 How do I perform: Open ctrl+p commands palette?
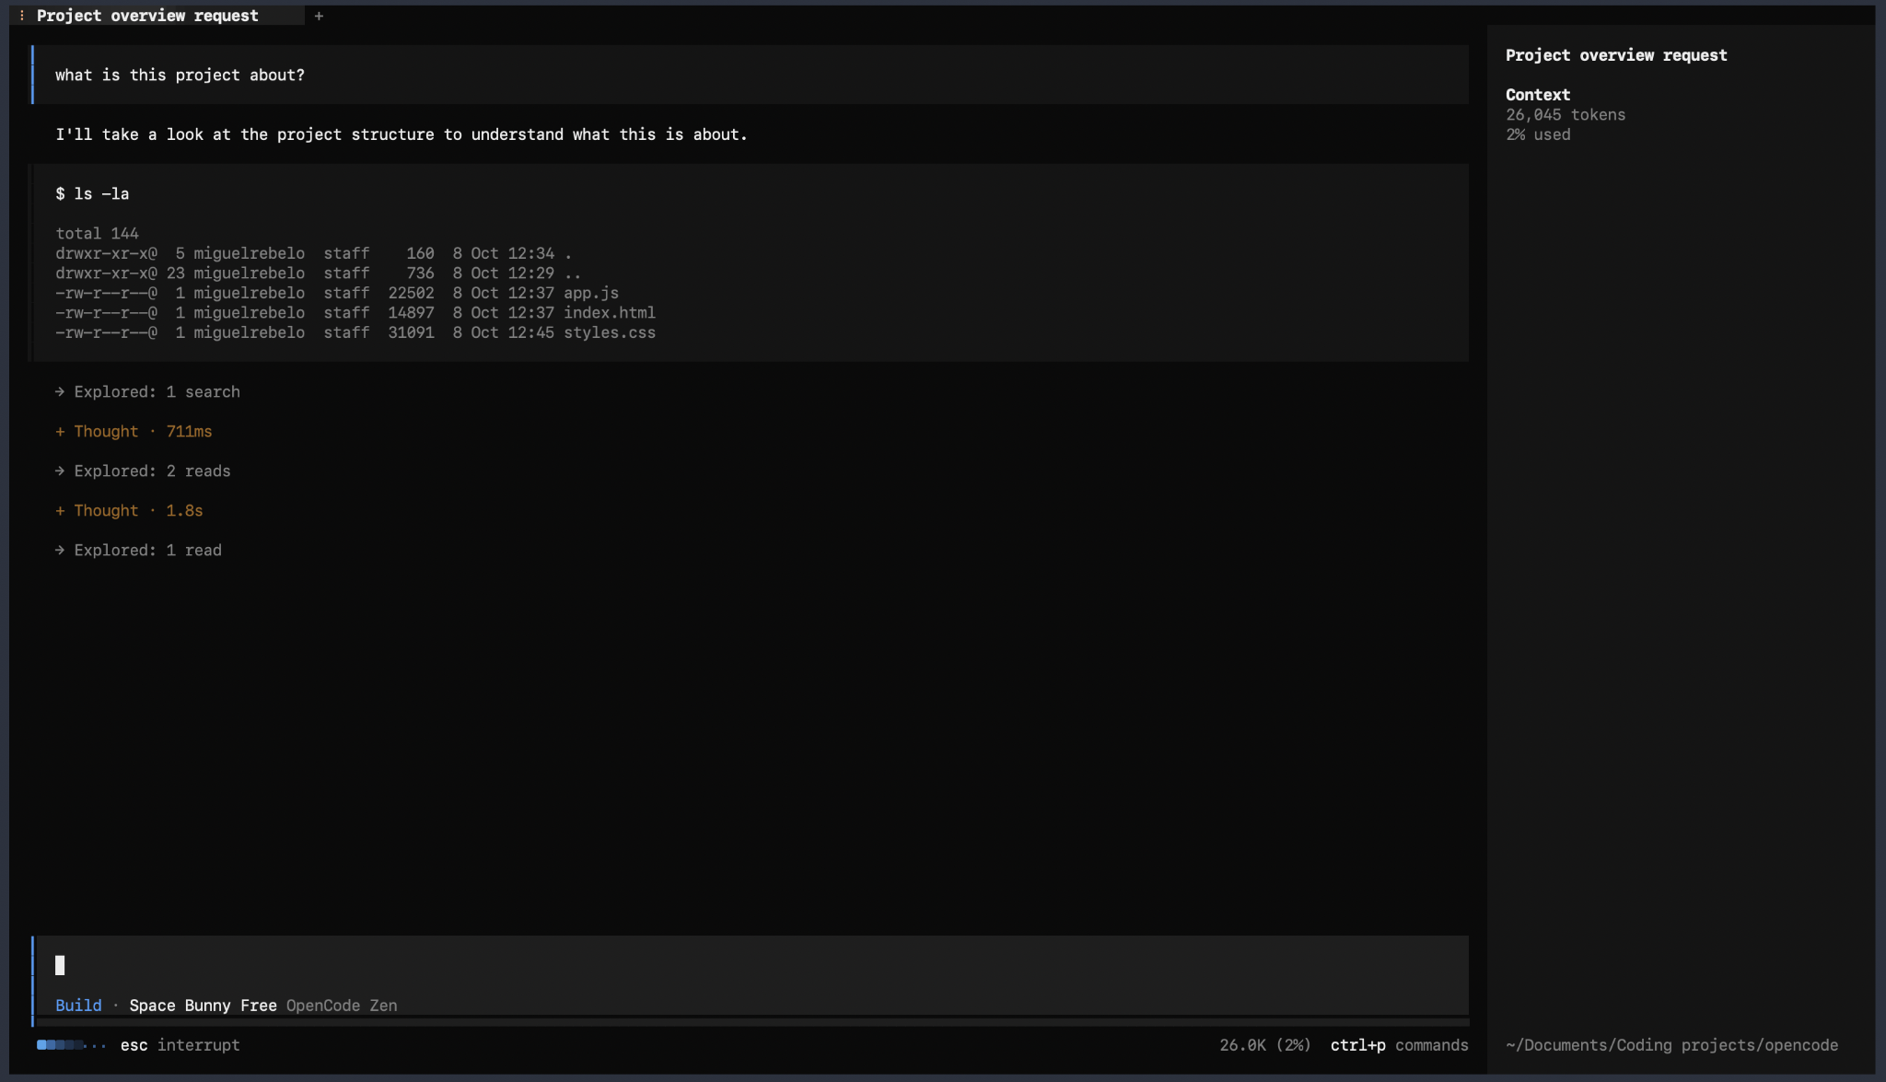coord(1399,1045)
